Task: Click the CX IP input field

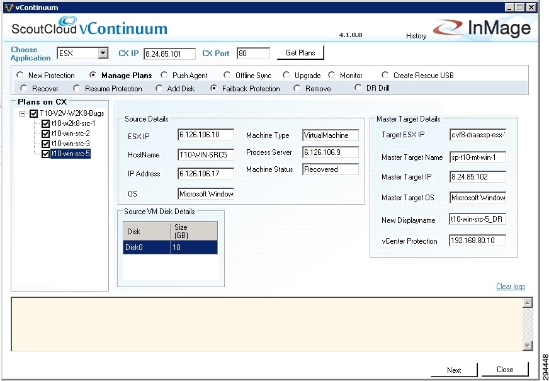Action: (x=169, y=54)
